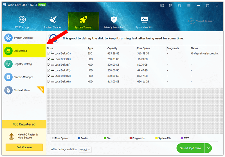Click the Local Disk (D:) drive icon
The height and width of the screenshot is (157, 225).
pyautogui.click(x=52, y=59)
